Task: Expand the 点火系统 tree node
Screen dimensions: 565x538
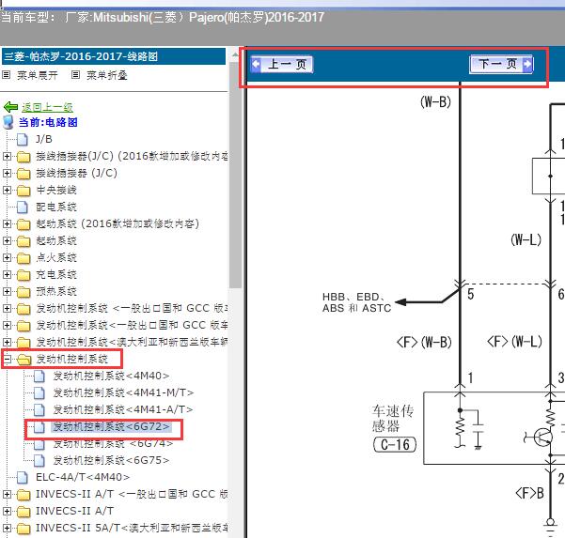Action: click(7, 257)
